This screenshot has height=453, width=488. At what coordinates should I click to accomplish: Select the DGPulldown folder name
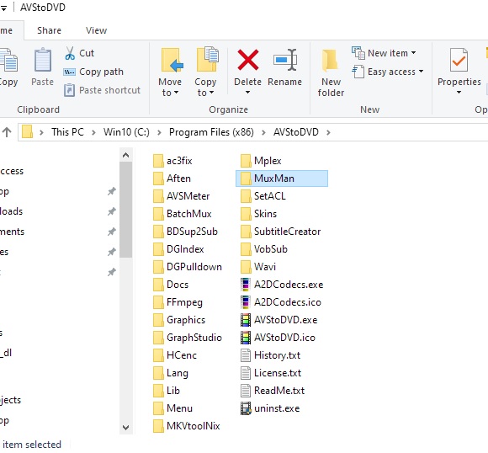[194, 267]
